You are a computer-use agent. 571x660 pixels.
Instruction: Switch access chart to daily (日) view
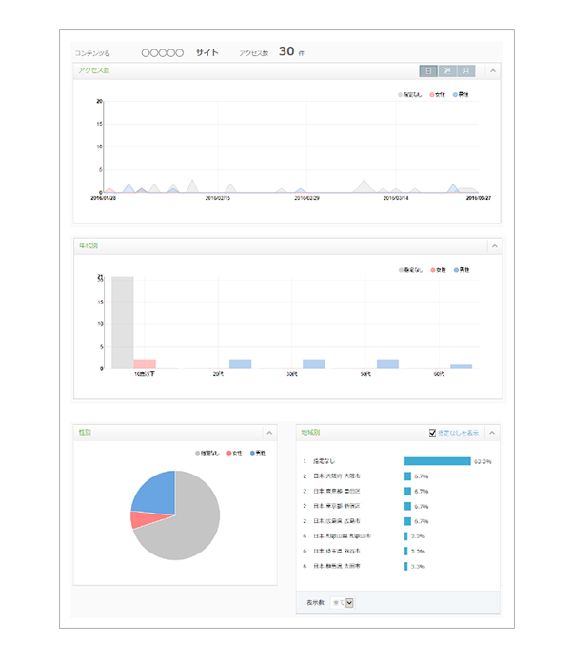click(428, 71)
